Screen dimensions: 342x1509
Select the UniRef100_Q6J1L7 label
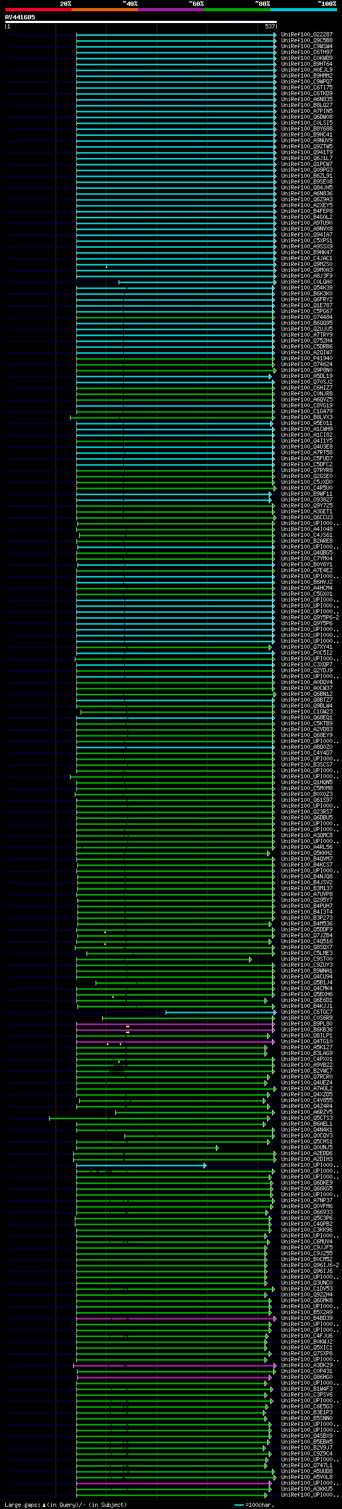click(307, 158)
